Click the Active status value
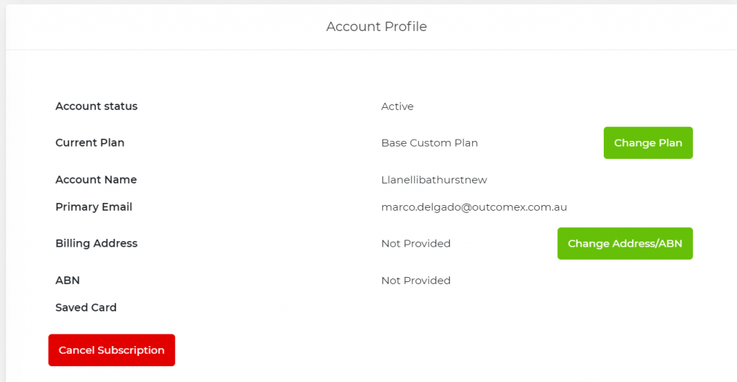 point(397,106)
